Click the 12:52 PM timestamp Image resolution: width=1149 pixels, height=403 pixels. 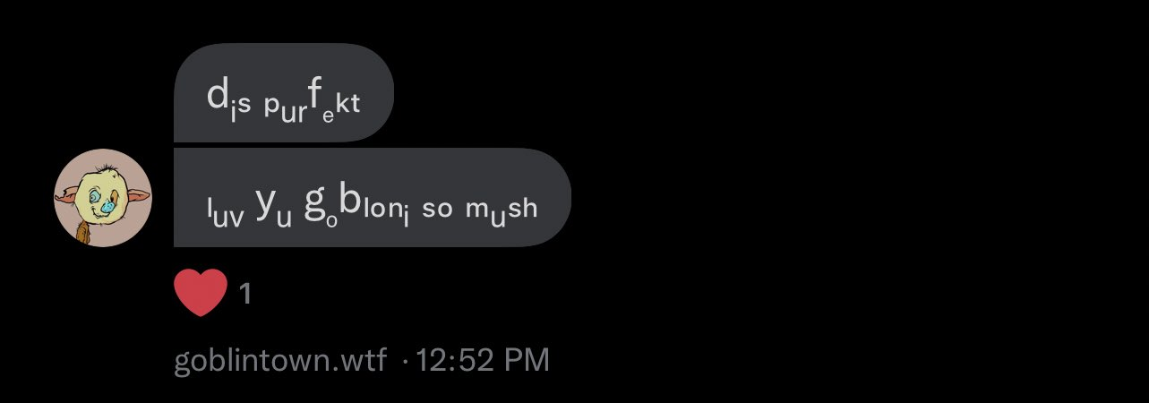click(x=483, y=360)
